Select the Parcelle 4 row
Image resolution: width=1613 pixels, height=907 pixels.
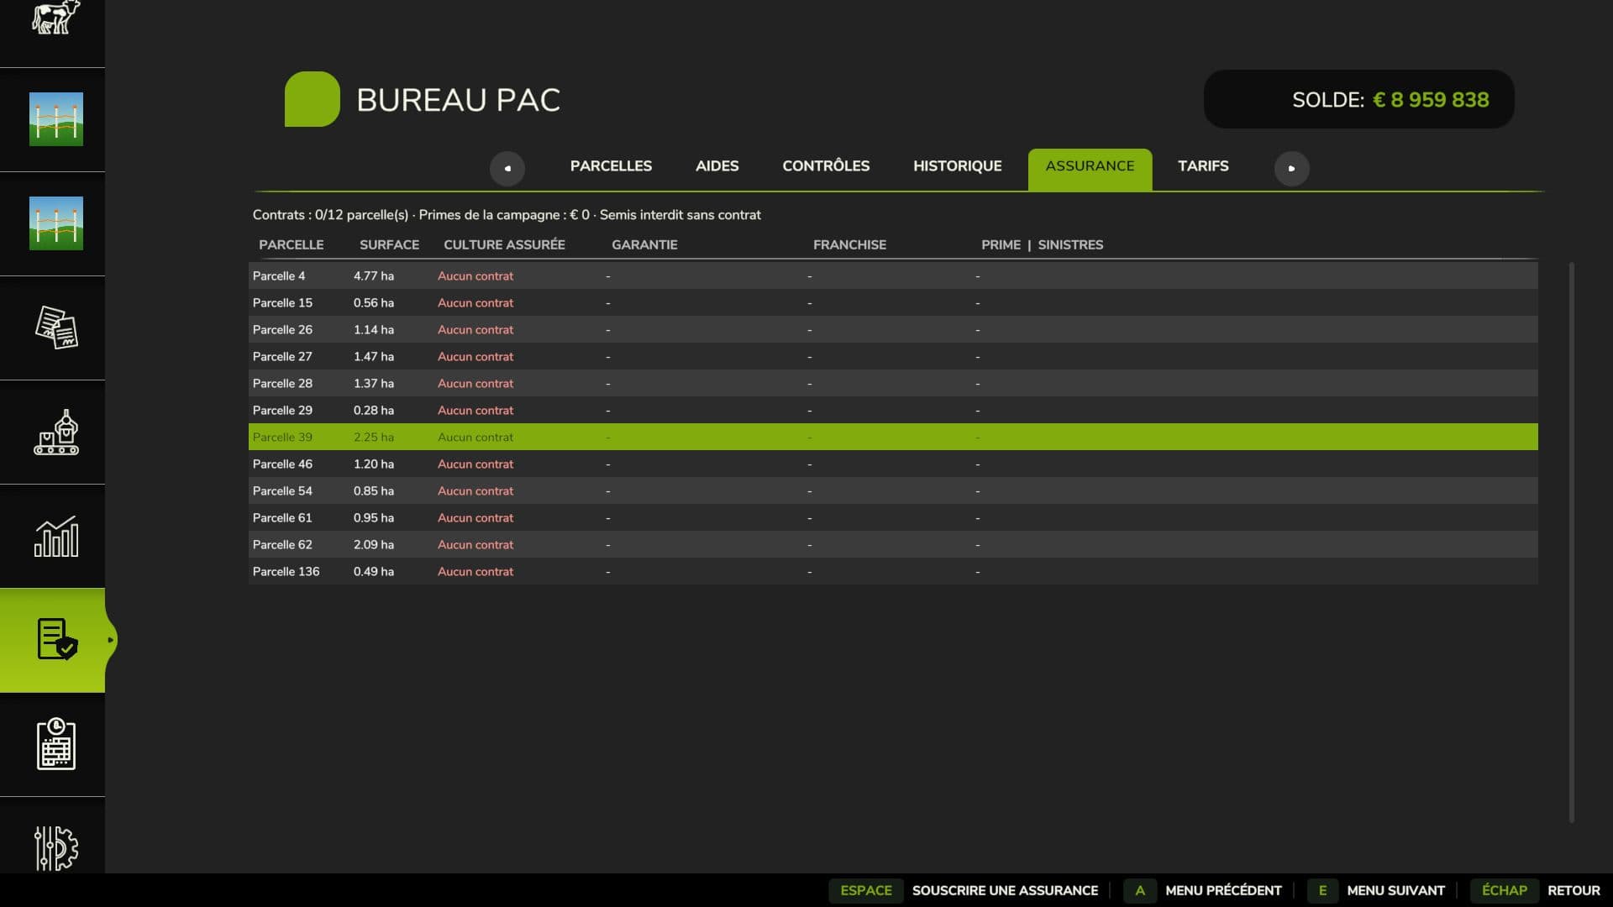pos(893,275)
